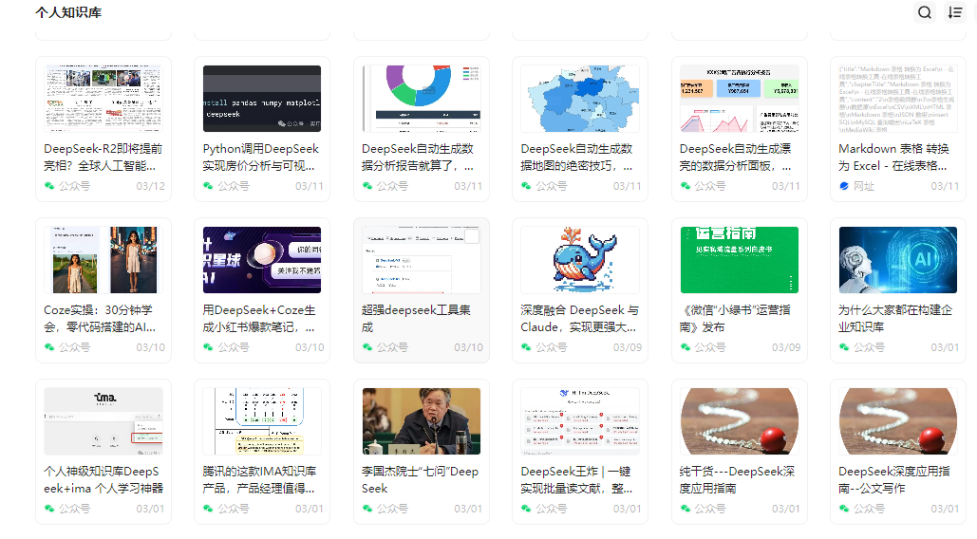Click WeChat icon under 超强deepseek工具集成 card

[x=367, y=346]
